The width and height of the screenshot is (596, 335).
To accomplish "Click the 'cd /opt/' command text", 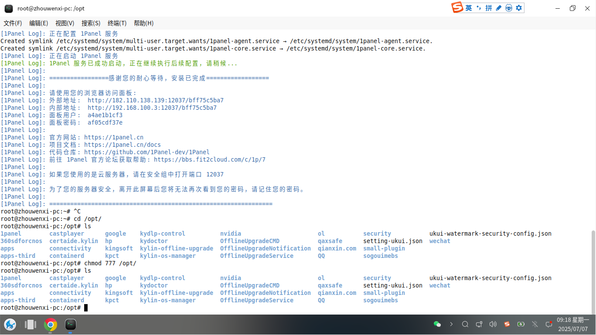I will 88,219.
